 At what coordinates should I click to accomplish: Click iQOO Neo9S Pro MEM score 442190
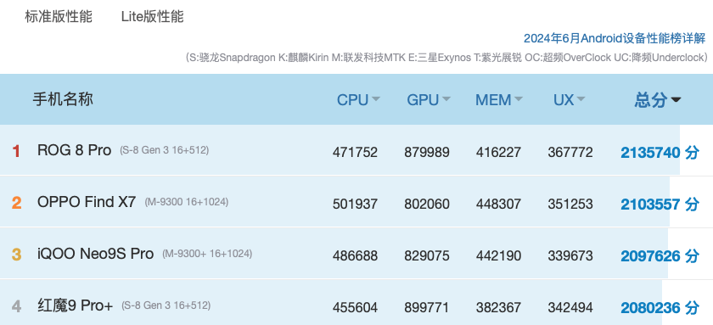point(498,256)
